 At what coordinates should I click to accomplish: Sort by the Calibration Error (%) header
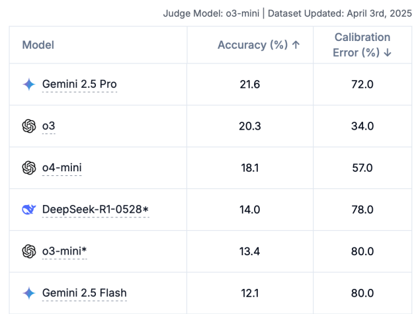coord(362,45)
